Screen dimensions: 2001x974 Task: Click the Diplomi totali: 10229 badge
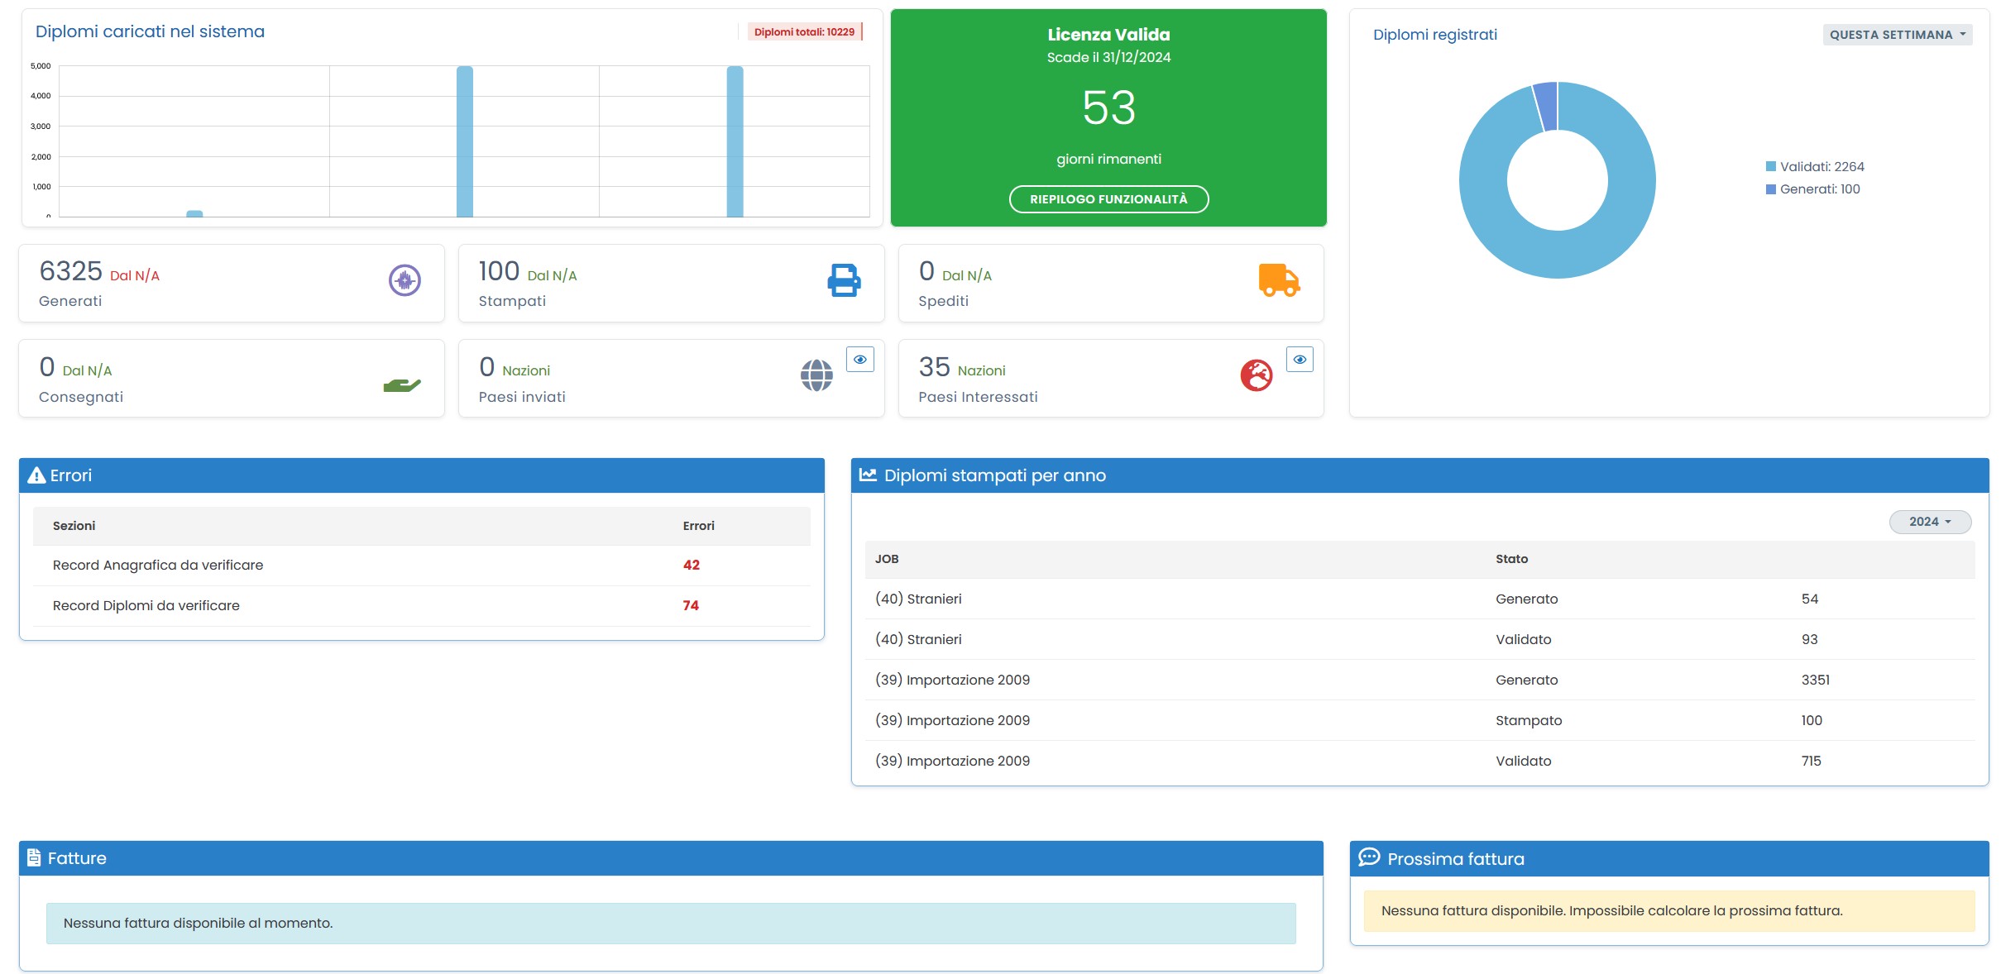point(804,32)
